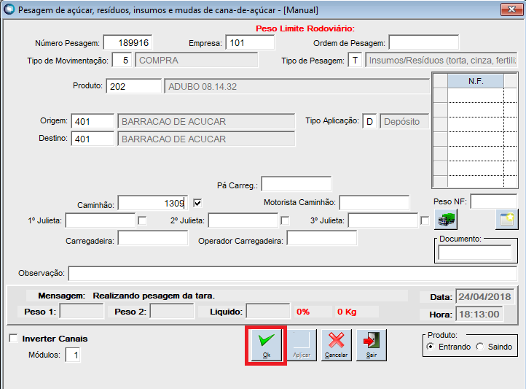526x389 pixels.
Task: Click the Liquido field
Action: pyautogui.click(x=268, y=312)
